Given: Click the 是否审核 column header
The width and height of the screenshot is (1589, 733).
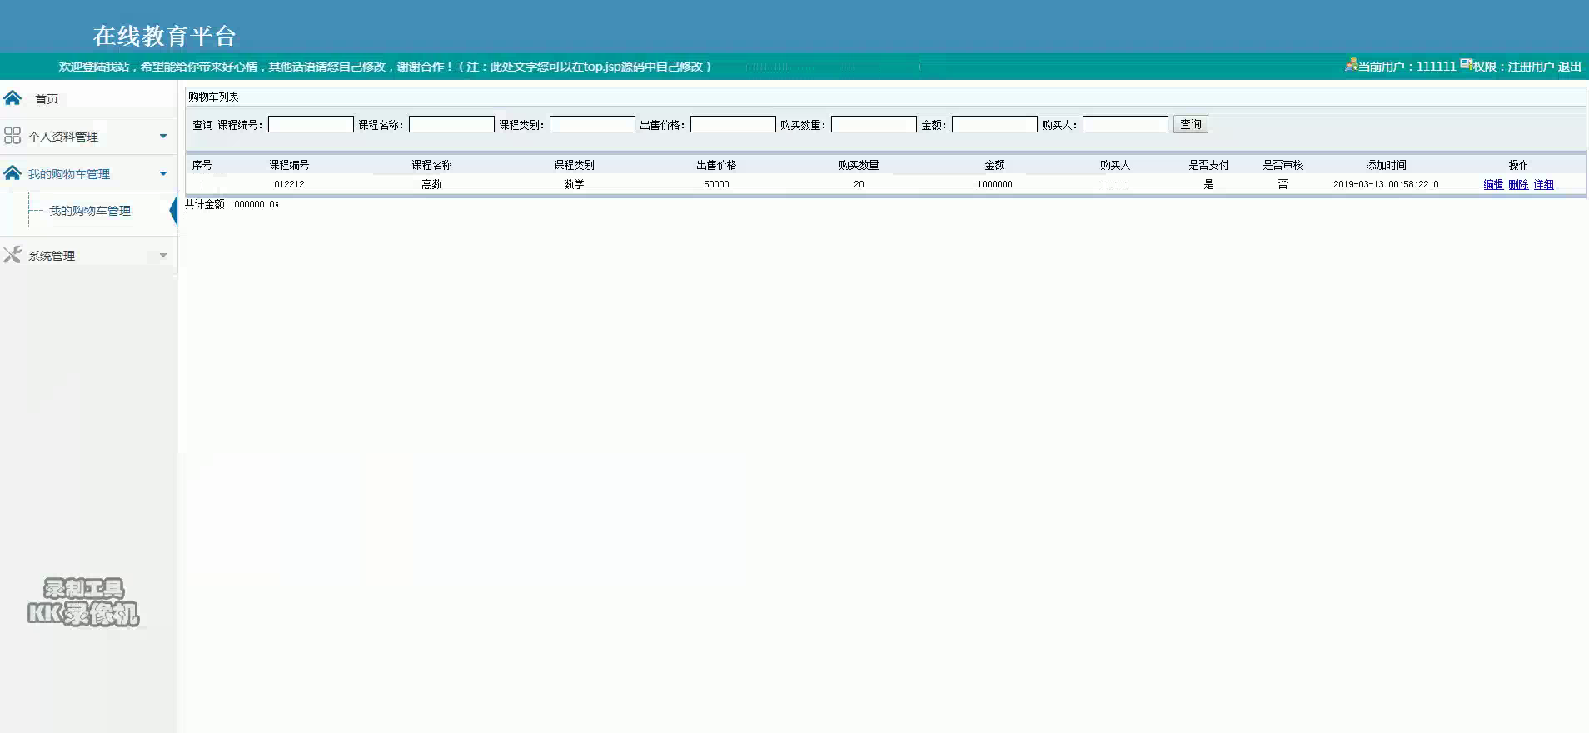Looking at the screenshot, I should (x=1283, y=165).
